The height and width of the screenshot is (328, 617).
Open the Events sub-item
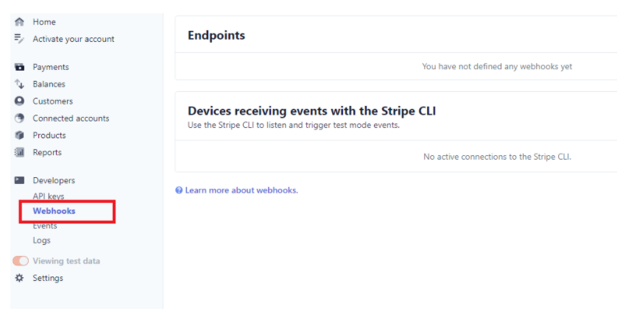[x=45, y=226]
